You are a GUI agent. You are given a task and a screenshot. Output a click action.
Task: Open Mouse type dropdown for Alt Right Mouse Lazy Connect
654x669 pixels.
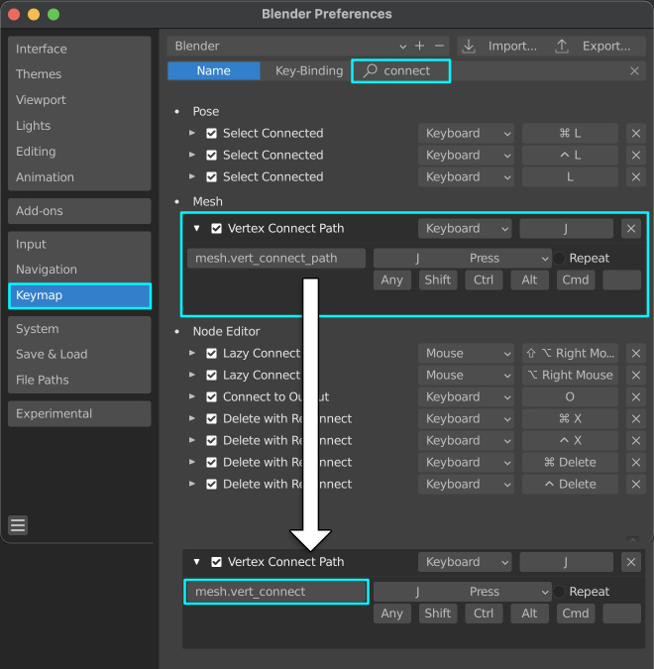point(466,376)
